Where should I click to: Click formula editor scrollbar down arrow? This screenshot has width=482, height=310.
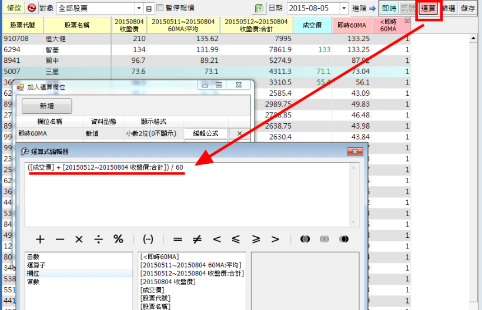tap(353, 222)
